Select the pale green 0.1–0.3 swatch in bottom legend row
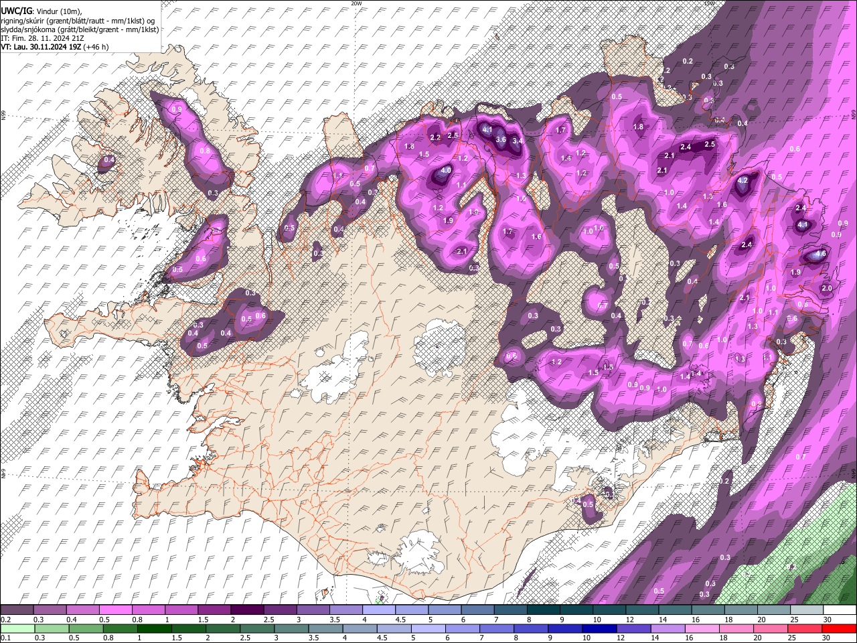The height and width of the screenshot is (643, 857). click(x=17, y=628)
